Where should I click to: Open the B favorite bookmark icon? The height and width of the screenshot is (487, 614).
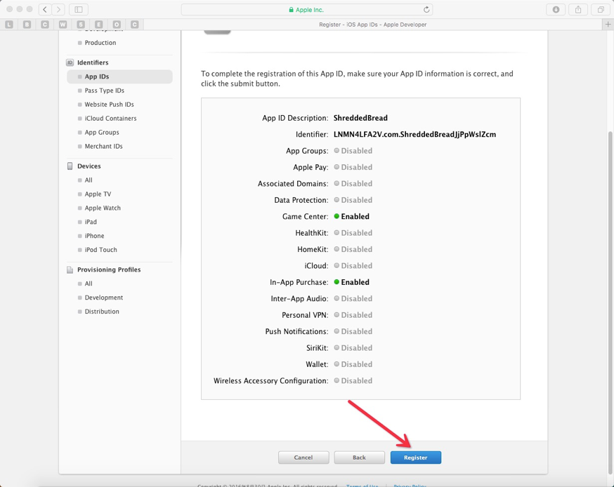(x=27, y=25)
